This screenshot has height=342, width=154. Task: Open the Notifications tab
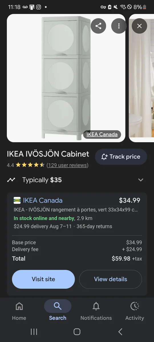(96, 312)
